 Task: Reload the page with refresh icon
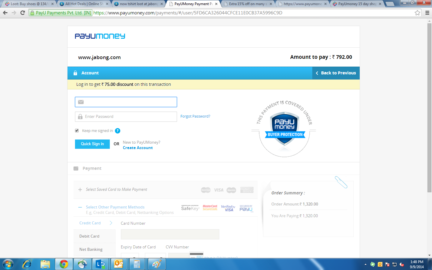(22, 13)
